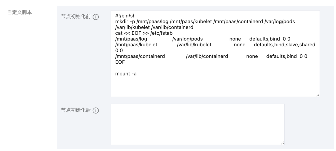Grab the resize handle of the 节点初始化前 textarea

click(318, 95)
